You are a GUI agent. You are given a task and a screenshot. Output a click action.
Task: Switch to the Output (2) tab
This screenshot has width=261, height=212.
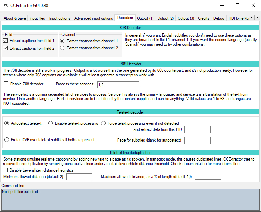tap(165, 18)
